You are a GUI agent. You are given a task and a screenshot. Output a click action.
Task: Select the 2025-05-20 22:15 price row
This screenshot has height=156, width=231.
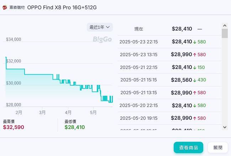pyautogui.click(x=170, y=106)
